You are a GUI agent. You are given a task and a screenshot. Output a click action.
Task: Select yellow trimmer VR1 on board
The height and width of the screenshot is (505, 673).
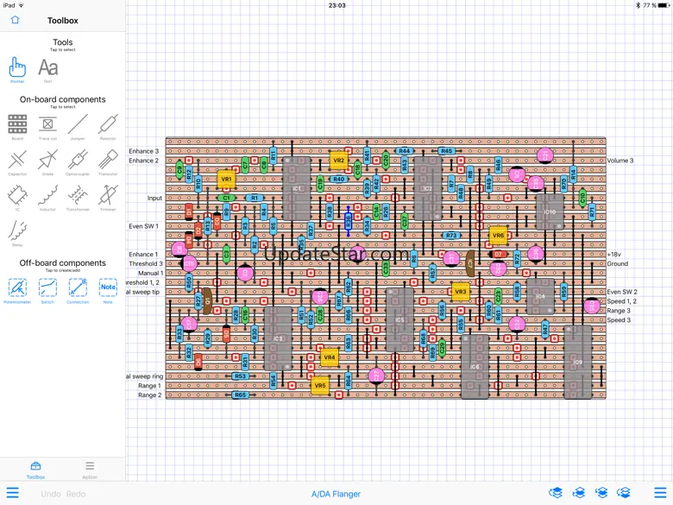point(226,179)
